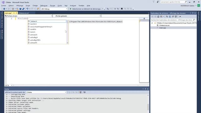Click the editor split view plus button
Image resolution: width=201 pixels, height=113 pixels.
144,19
